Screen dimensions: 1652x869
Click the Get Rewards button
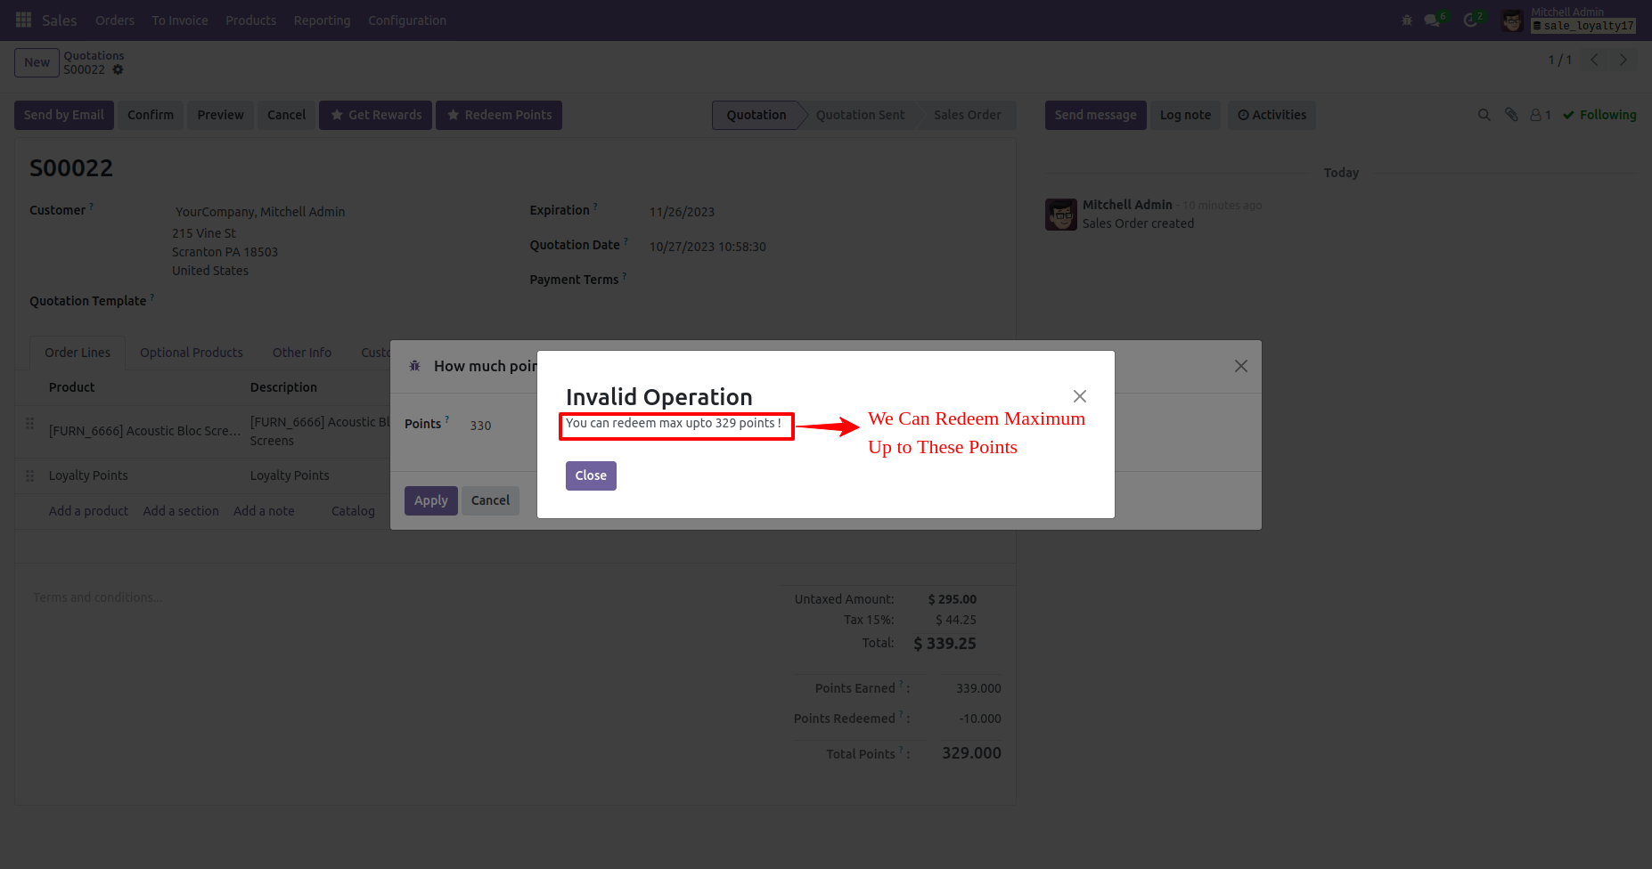tap(376, 115)
